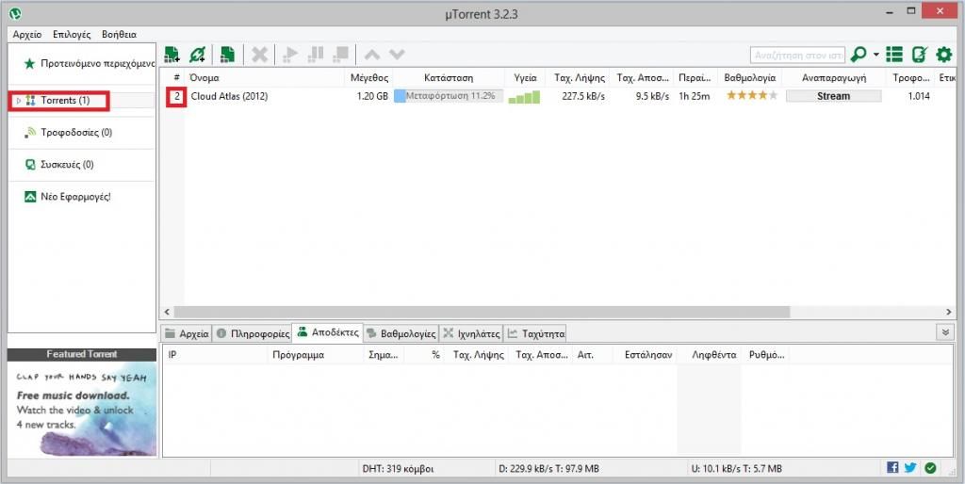Image resolution: width=965 pixels, height=484 pixels.
Task: Open the Βοήθεια menu
Action: (x=120, y=35)
